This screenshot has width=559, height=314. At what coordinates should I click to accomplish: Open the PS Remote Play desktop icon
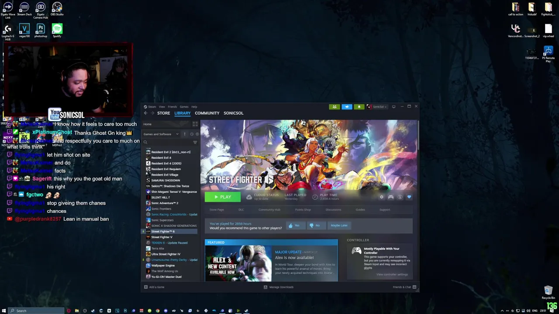(548, 54)
